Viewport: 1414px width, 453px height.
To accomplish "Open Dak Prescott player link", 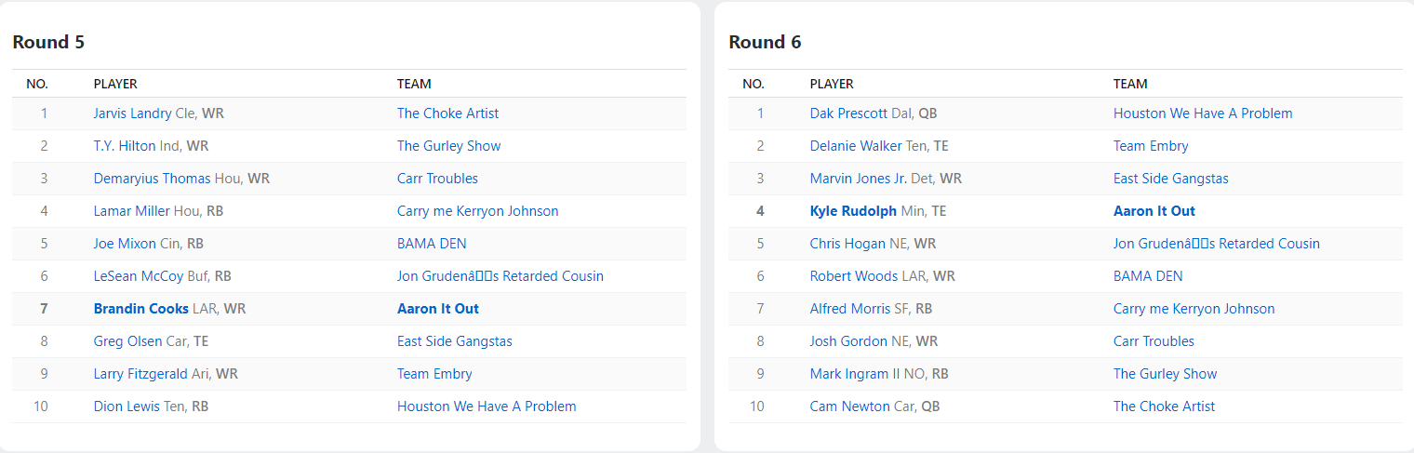I will (848, 113).
